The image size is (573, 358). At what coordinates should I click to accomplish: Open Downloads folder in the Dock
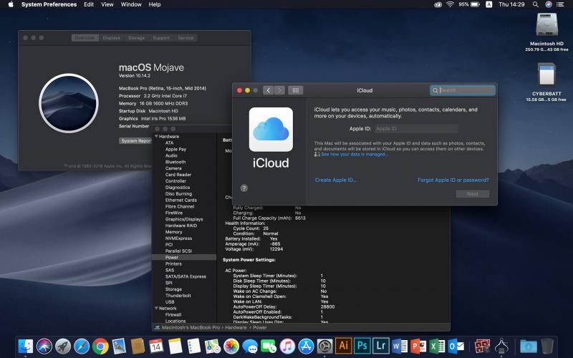click(x=529, y=347)
